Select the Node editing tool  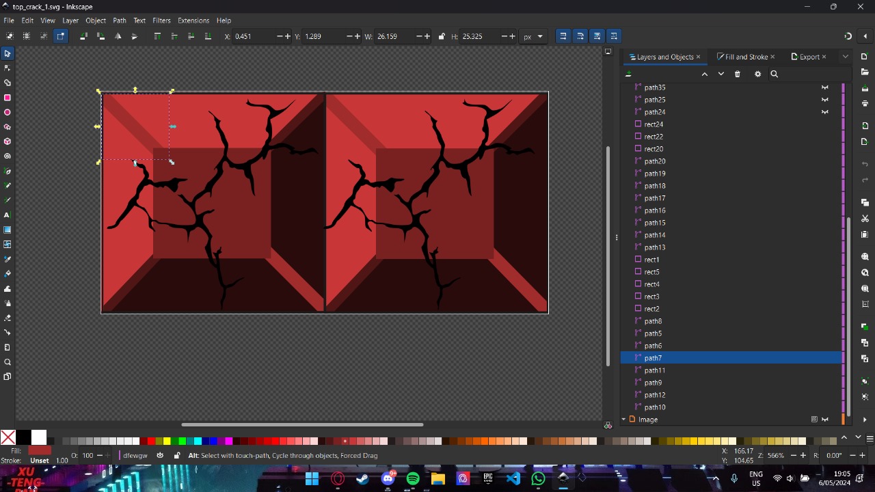[x=8, y=68]
